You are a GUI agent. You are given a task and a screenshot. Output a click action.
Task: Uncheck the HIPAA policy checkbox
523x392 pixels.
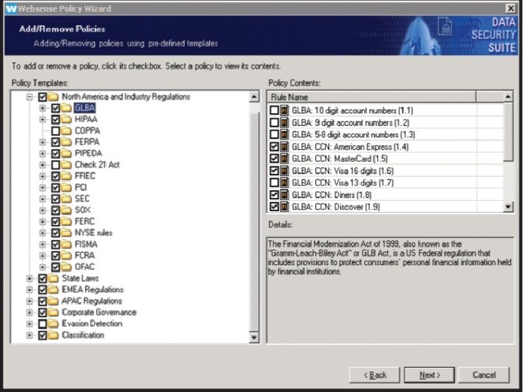[x=56, y=120]
